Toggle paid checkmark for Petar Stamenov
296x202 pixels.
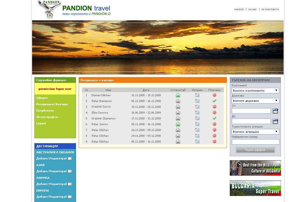click(x=214, y=101)
